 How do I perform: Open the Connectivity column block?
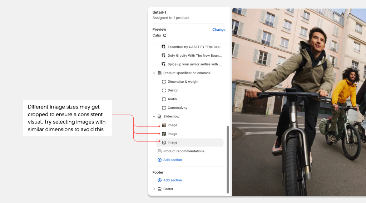pos(177,108)
